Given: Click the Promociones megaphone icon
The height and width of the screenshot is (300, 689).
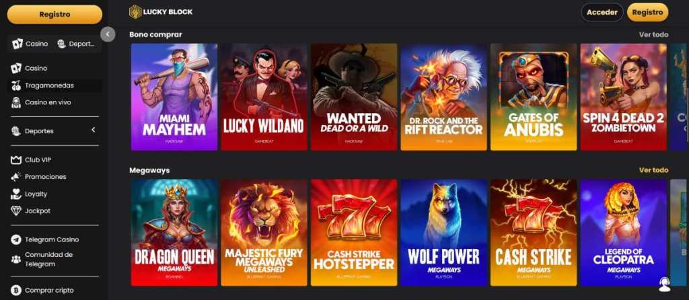Looking at the screenshot, I should (16, 177).
